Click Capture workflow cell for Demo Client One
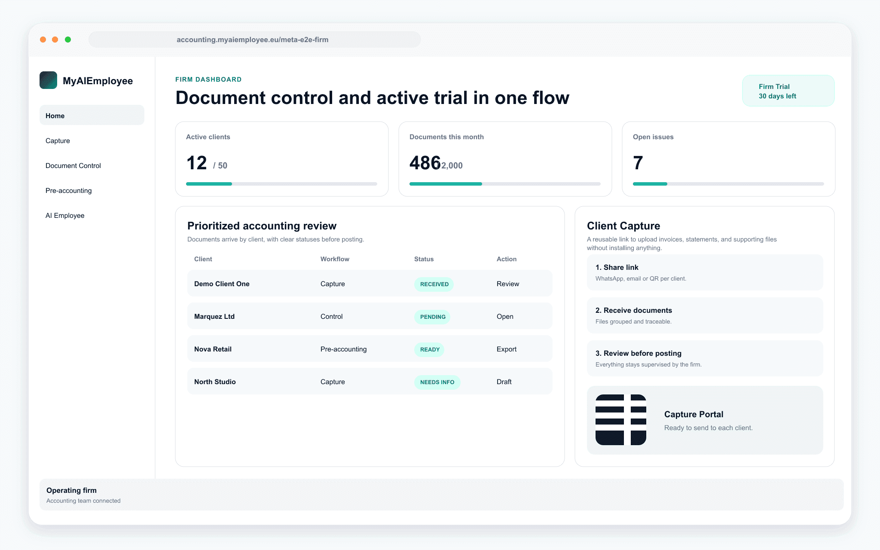The height and width of the screenshot is (550, 880). (333, 284)
